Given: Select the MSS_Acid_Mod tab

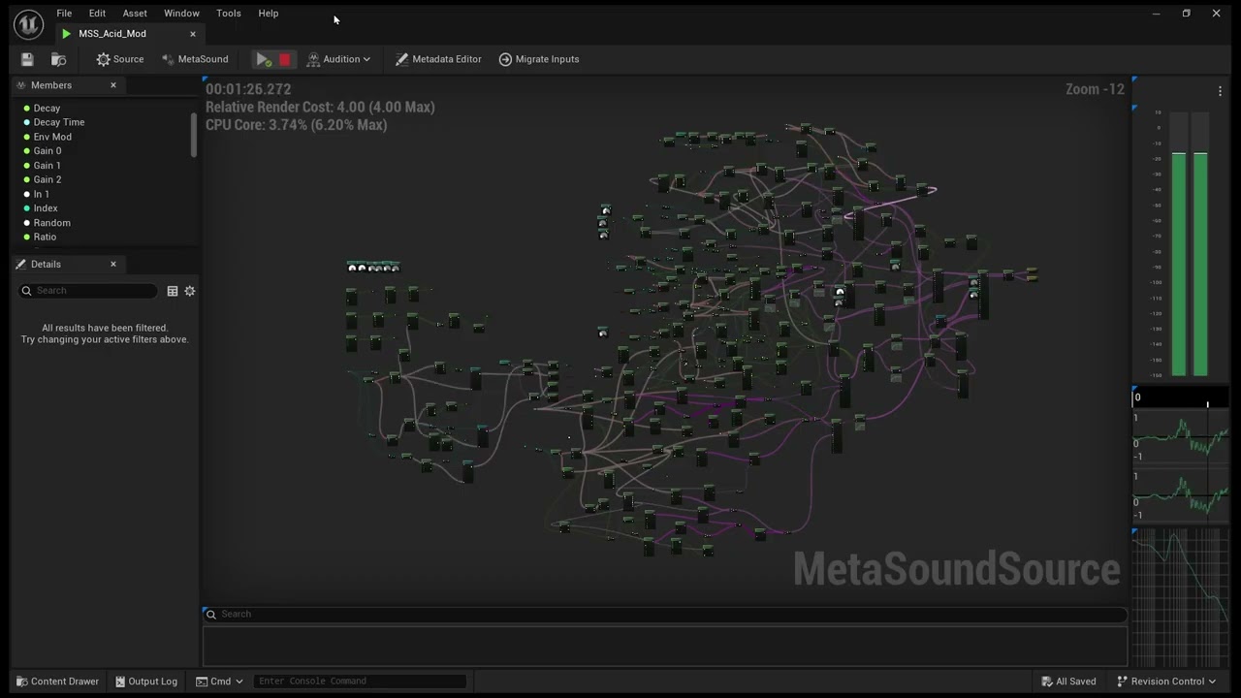Looking at the screenshot, I should coord(112,34).
